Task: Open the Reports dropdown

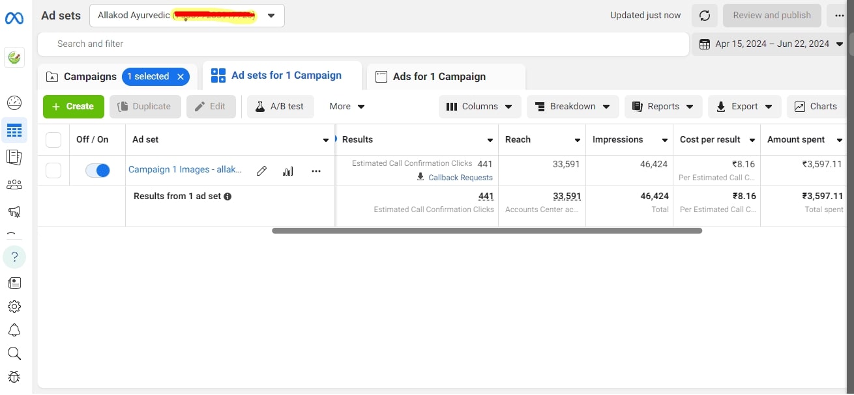Action: point(664,107)
